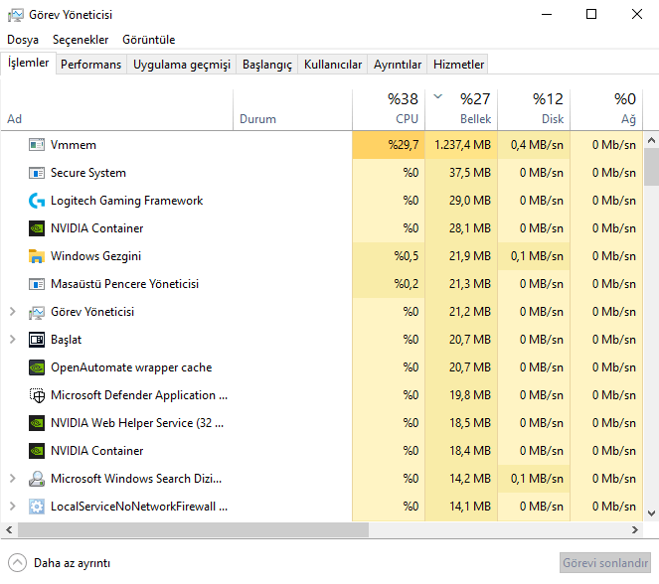Click the horizontal scrollbar thumb

tap(193, 529)
